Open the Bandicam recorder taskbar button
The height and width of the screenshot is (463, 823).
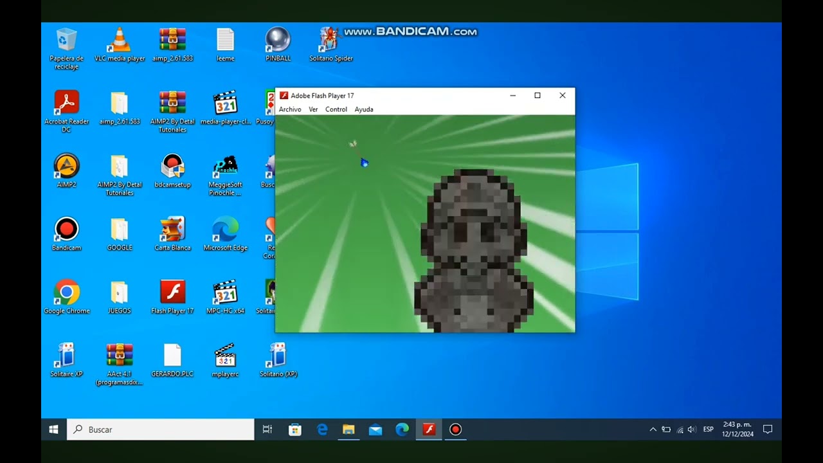point(455,430)
